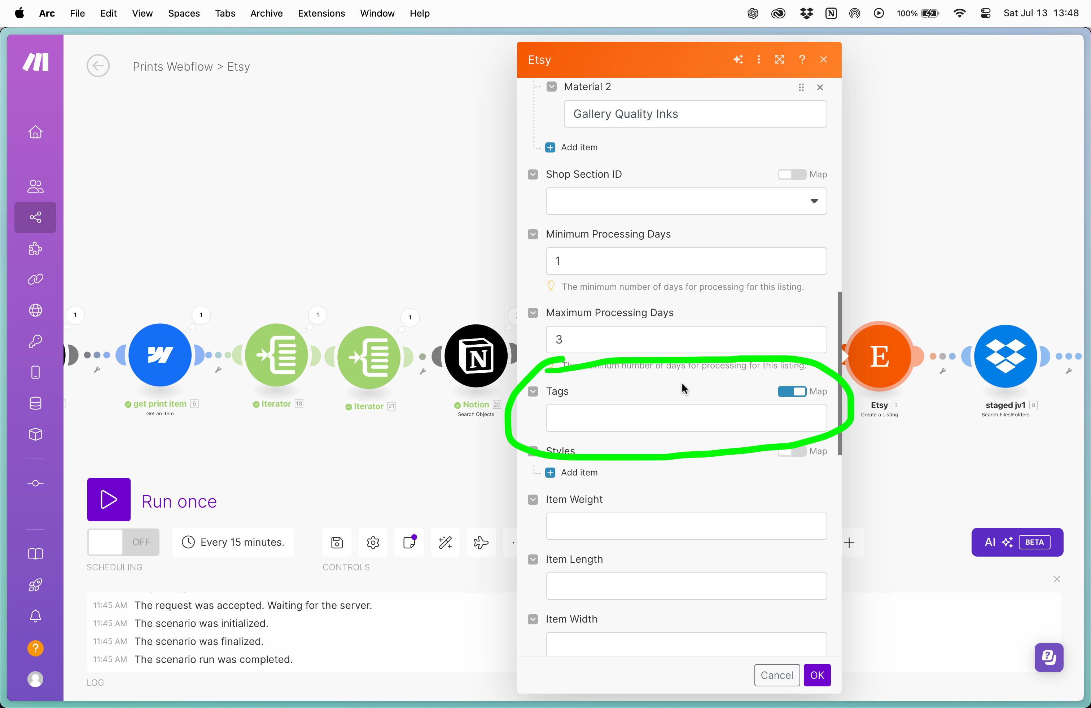Click the purple OK button

point(816,674)
